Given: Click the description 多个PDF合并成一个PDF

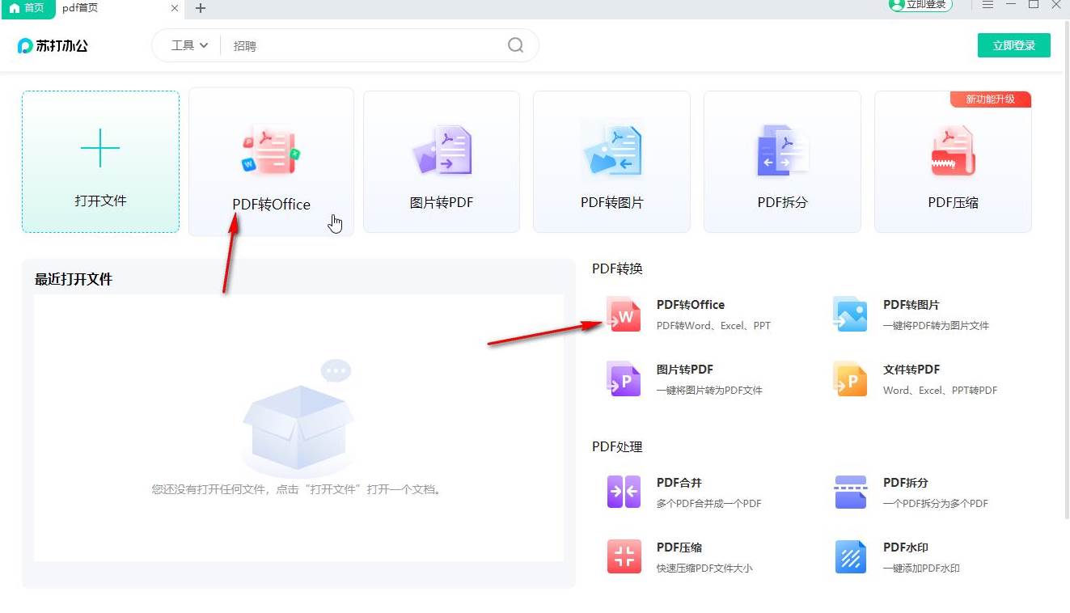Looking at the screenshot, I should (x=709, y=504).
